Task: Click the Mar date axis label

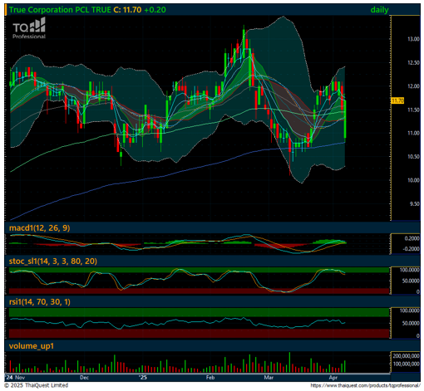Action: pos(269,378)
